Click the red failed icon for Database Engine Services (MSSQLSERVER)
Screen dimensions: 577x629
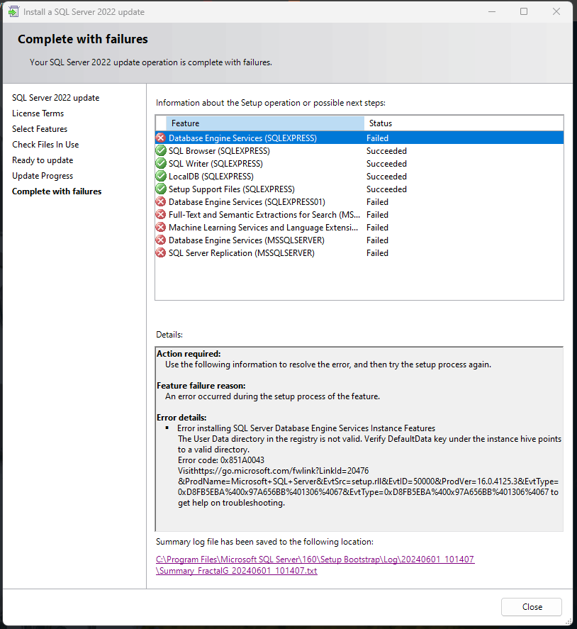coord(161,240)
